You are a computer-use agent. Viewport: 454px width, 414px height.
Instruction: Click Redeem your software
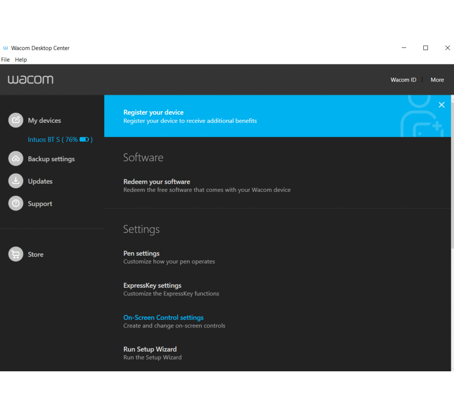click(157, 181)
